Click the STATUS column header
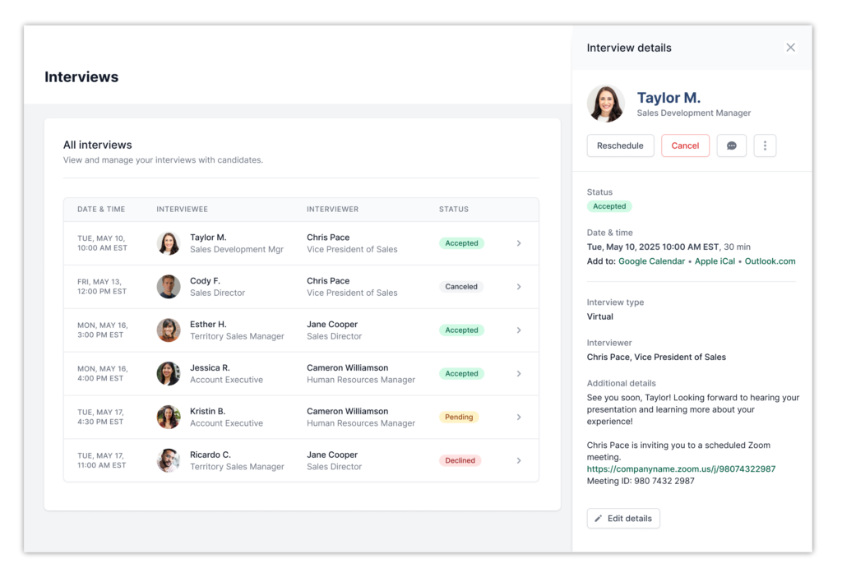The width and height of the screenshot is (842, 577). tap(453, 209)
